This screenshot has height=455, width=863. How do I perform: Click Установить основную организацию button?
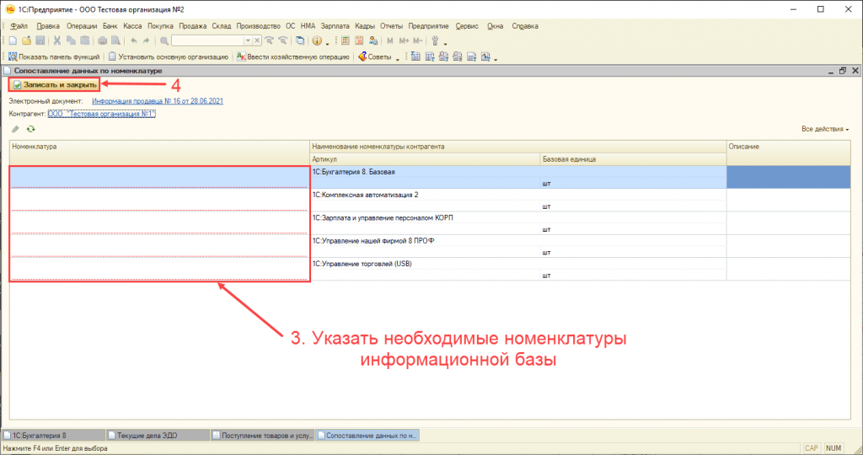tap(169, 56)
